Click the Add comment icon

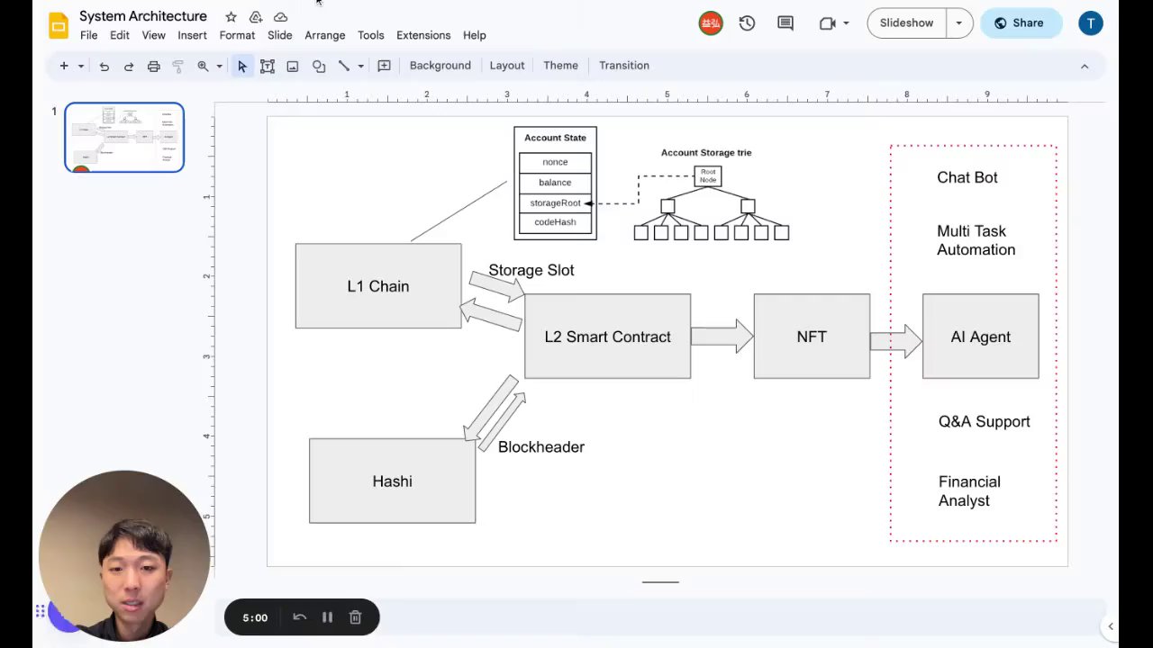coord(384,66)
